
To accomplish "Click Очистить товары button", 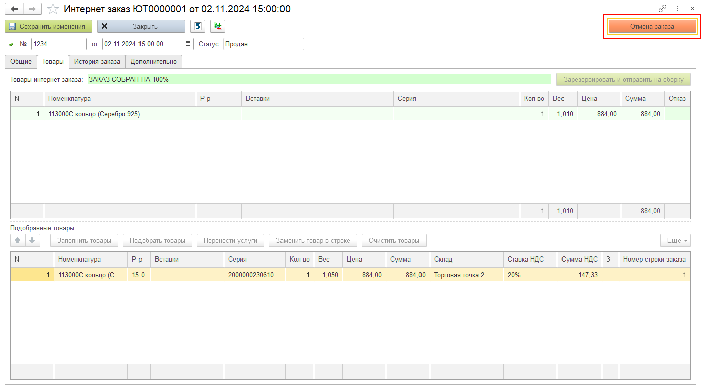I will 394,240.
